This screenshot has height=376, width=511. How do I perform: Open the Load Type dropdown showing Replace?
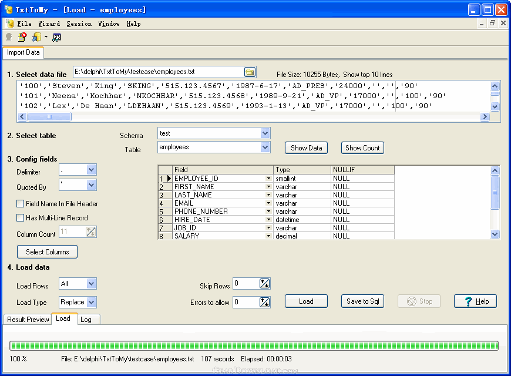coord(91,303)
